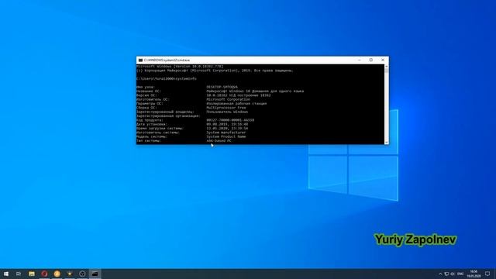Viewport: 496px width, 279px height.
Task: Click the 'x64-based PC' value
Action: click(219, 141)
